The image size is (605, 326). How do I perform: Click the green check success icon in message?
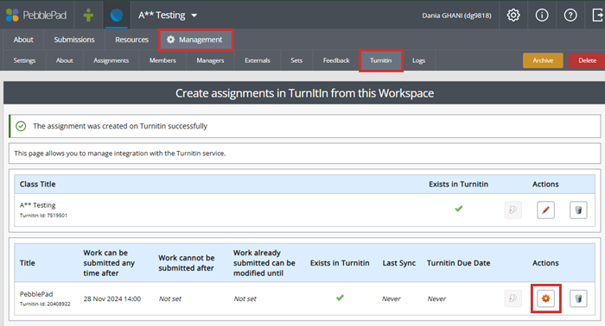coord(21,126)
